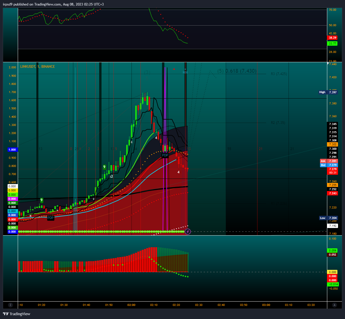This screenshot has height=319, width=345.
Task: Click the 7.360 price scale value
Action: [x=333, y=116]
